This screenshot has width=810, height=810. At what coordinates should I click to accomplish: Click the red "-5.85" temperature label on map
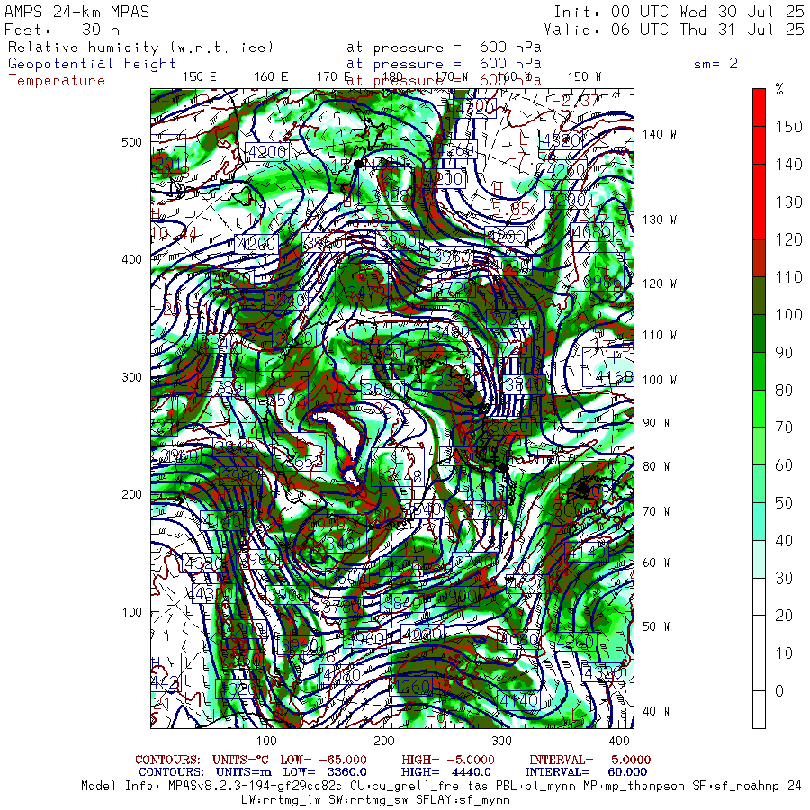pyautogui.click(x=506, y=209)
